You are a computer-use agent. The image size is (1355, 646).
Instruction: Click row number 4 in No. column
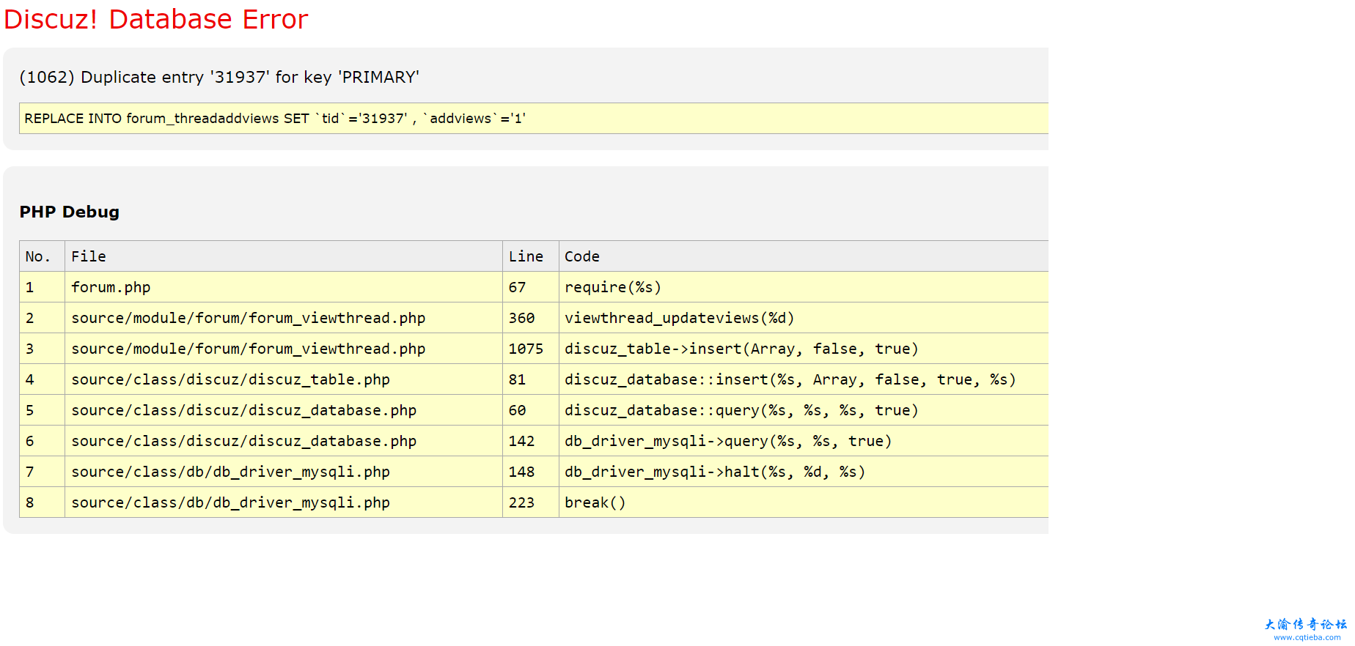(x=43, y=379)
